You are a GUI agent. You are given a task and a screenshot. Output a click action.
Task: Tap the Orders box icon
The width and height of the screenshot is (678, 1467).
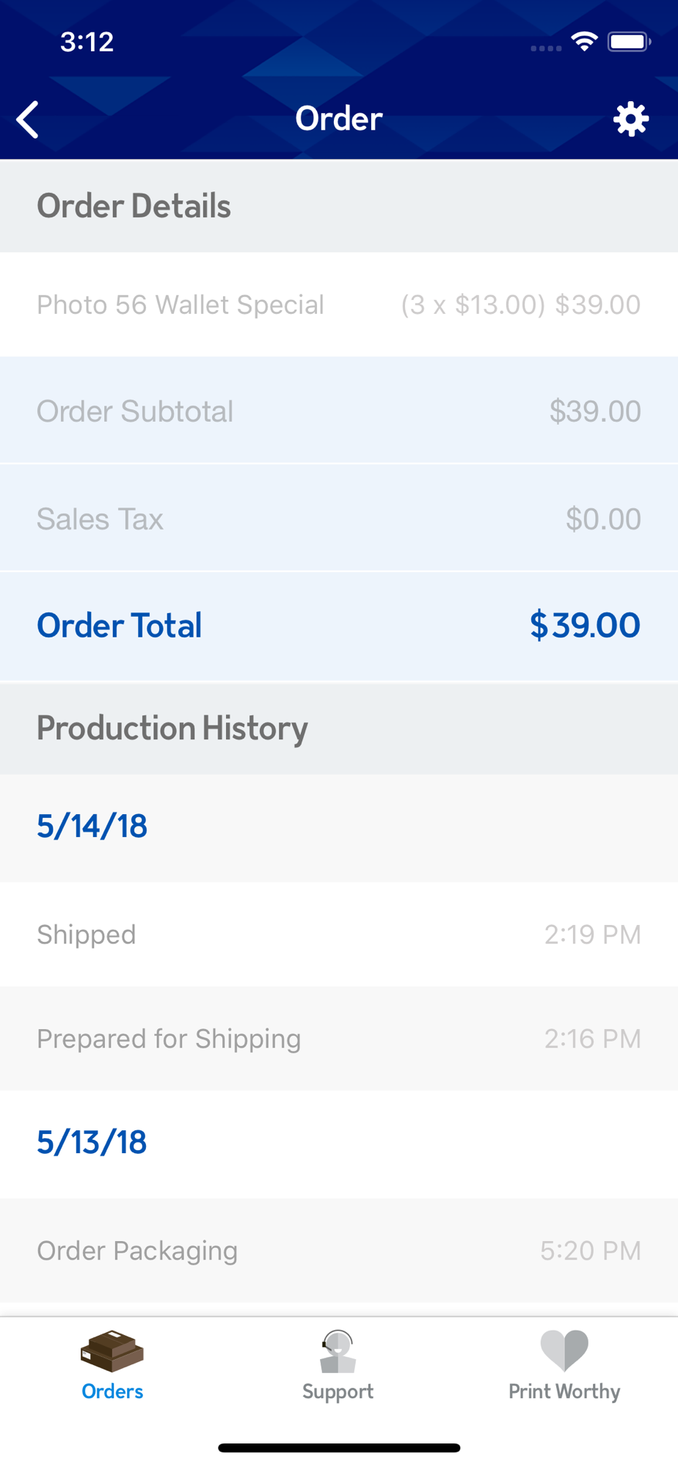(112, 1350)
